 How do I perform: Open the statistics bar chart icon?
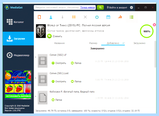pyautogui.click(x=120, y=17)
